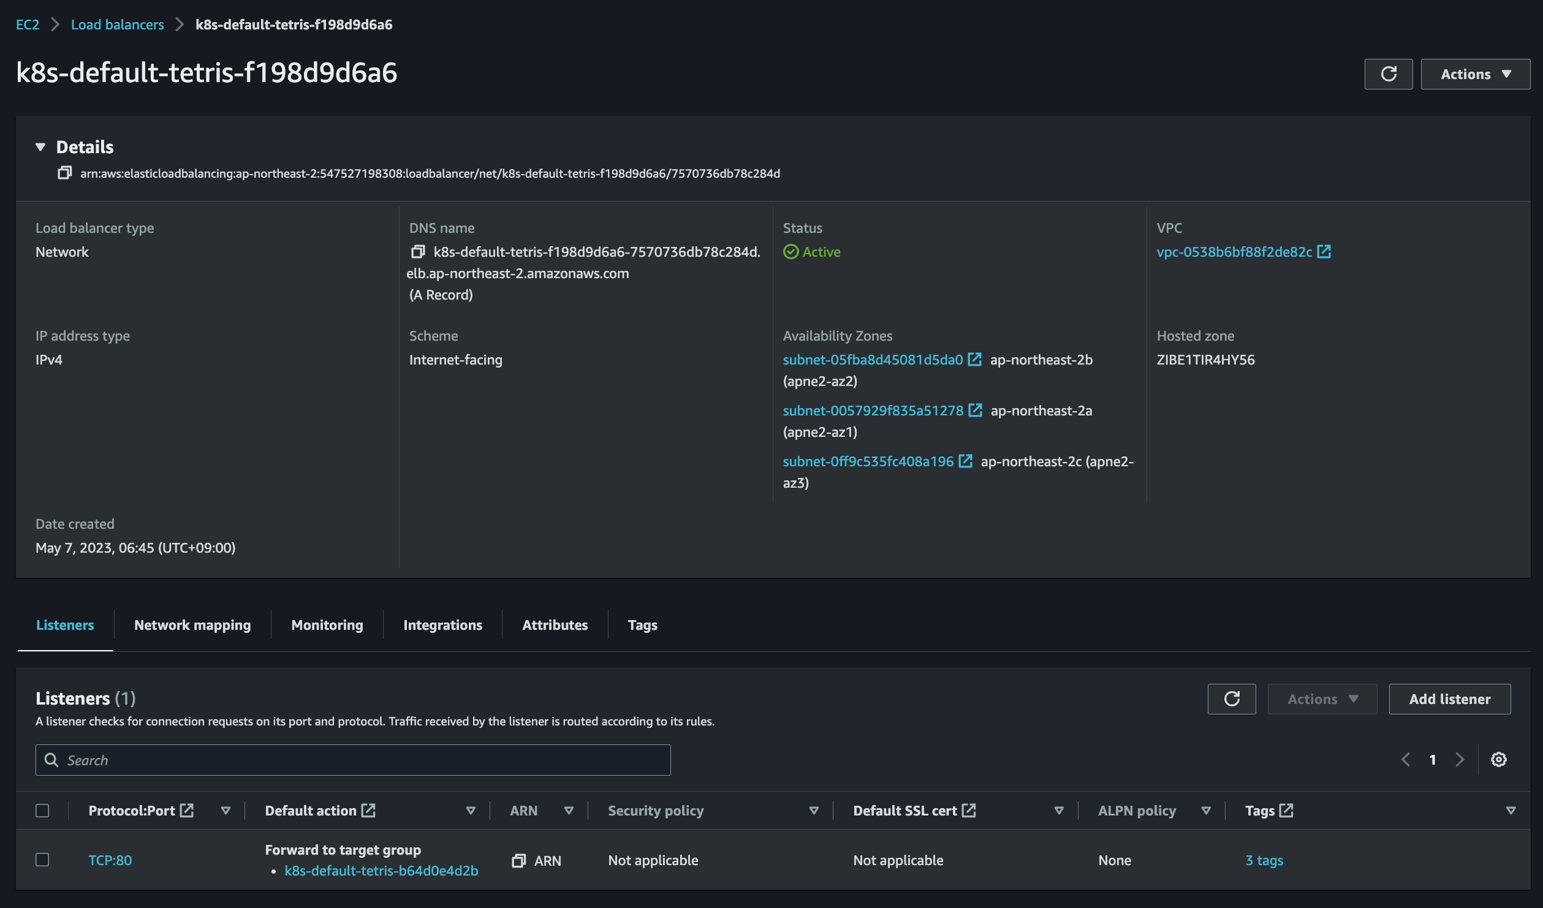Open the k8s-default-tetris-b64d0e4d2b target group link
This screenshot has width=1543, height=908.
click(x=381, y=871)
